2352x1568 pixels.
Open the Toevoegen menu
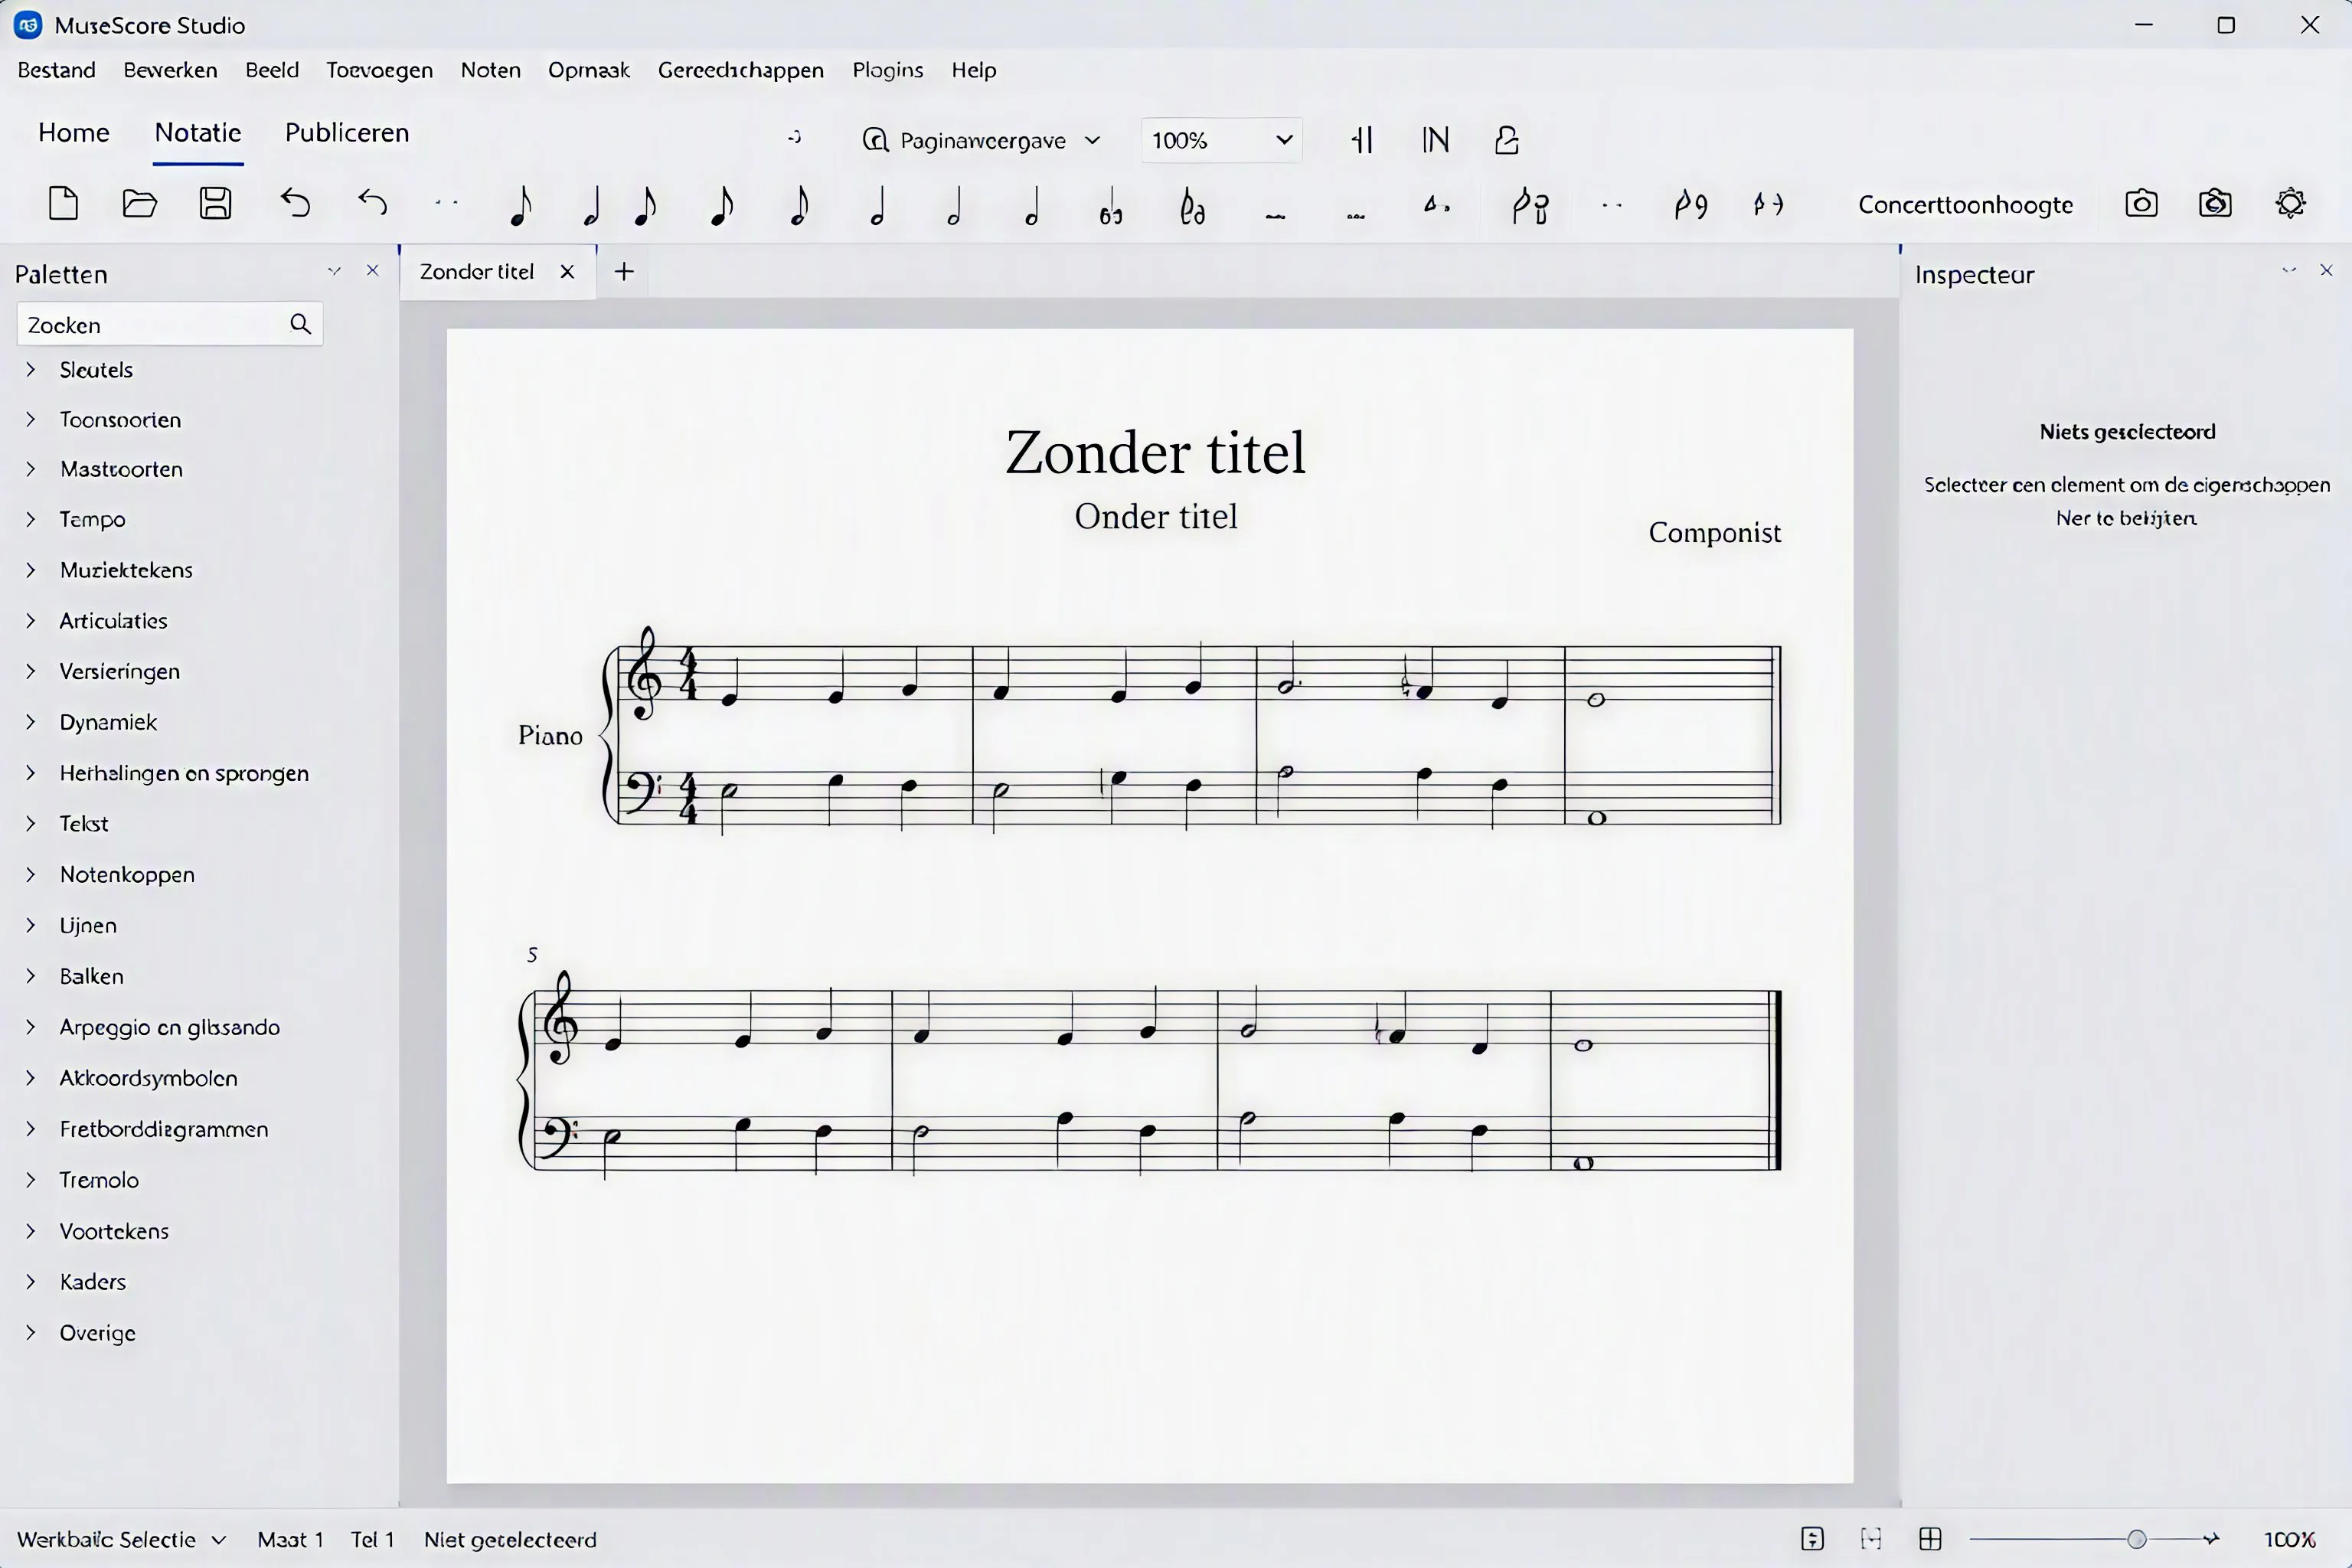point(379,70)
